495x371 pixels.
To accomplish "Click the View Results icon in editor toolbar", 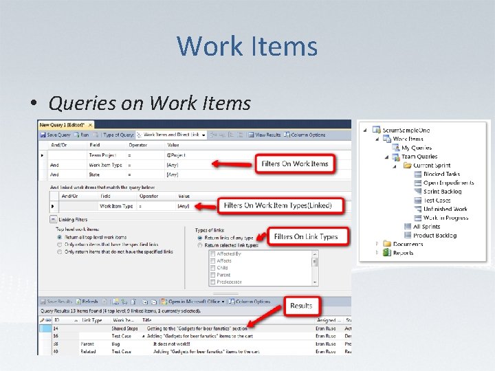I will (x=251, y=135).
